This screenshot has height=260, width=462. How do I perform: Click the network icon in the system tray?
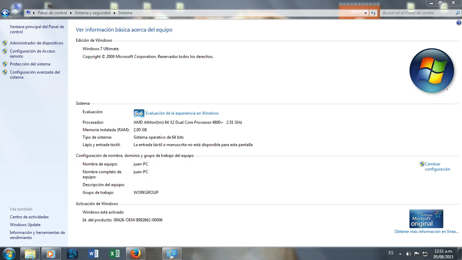[425, 254]
